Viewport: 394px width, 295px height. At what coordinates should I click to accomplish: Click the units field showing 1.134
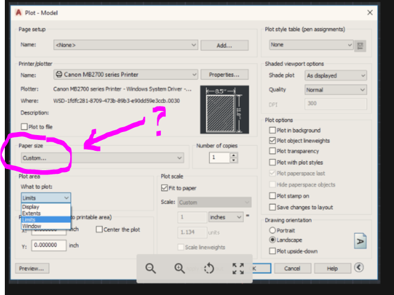192,232
